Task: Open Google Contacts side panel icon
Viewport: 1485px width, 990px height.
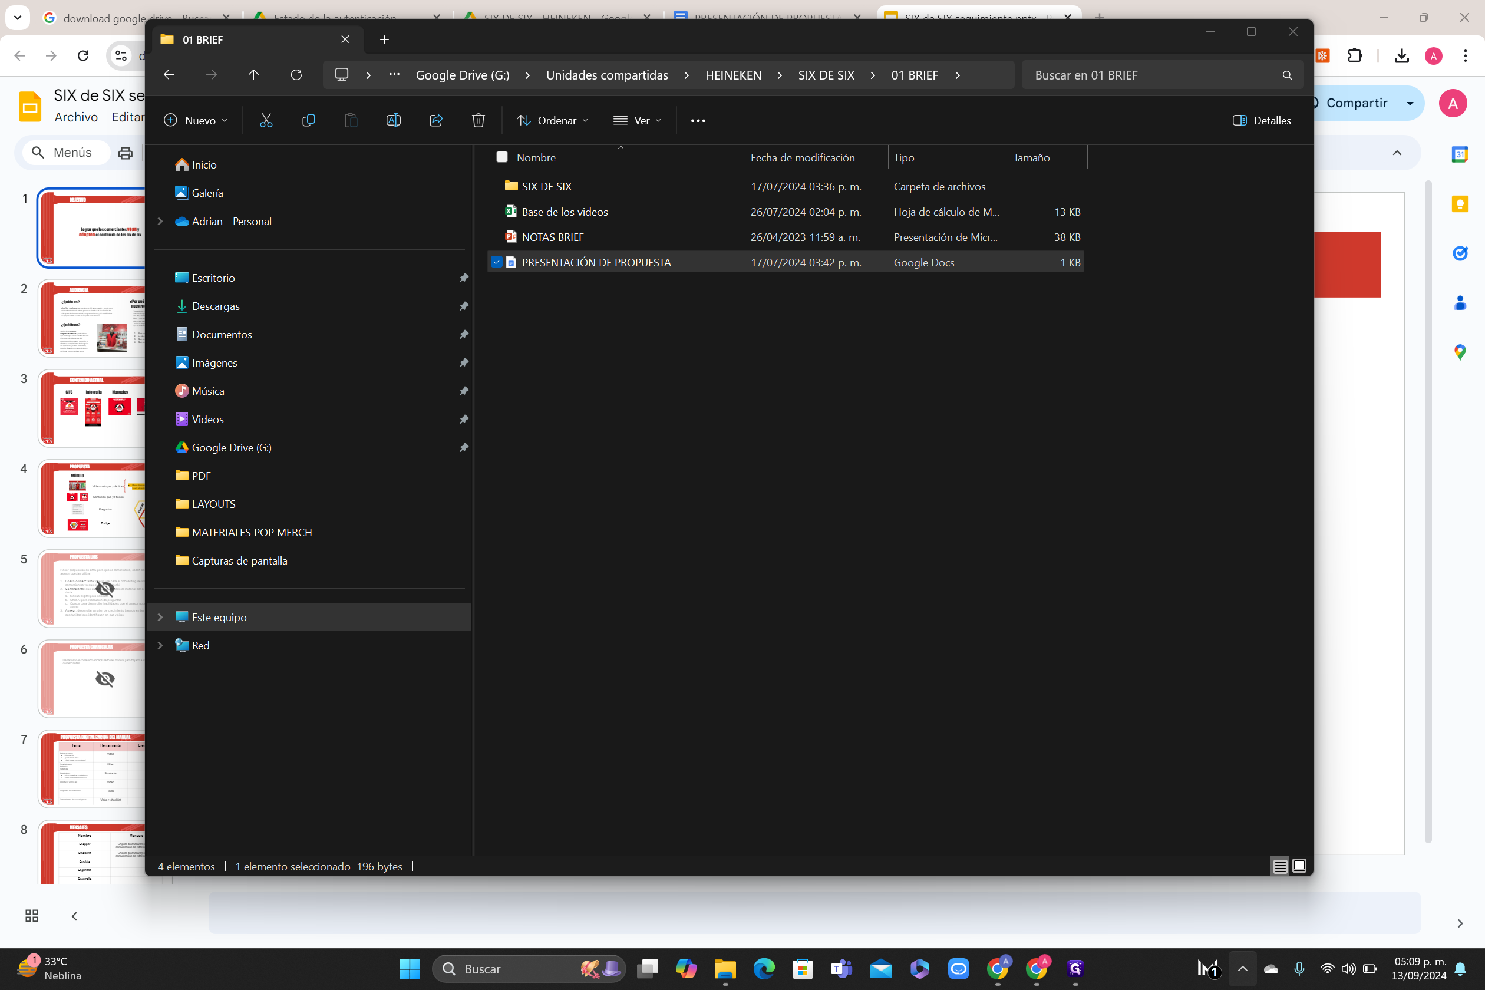Action: [1460, 303]
